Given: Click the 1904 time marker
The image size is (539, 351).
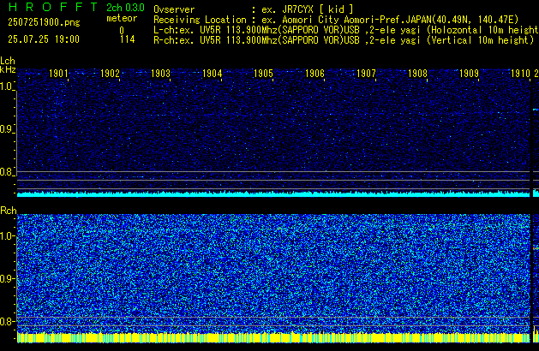Looking at the screenshot, I should (x=213, y=74).
